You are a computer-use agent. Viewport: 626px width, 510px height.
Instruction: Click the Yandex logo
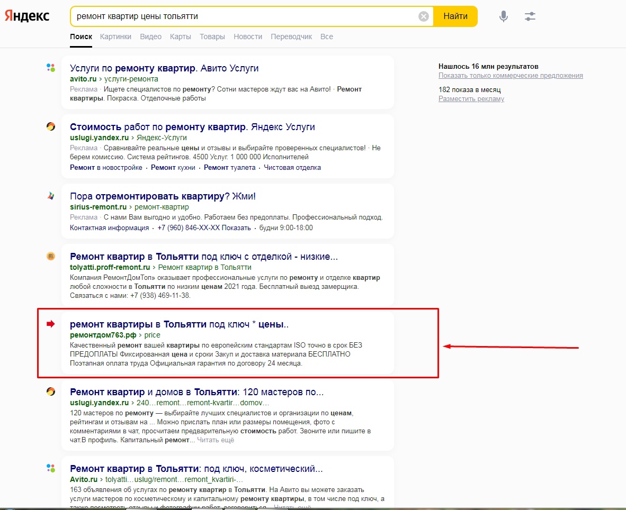pos(27,16)
